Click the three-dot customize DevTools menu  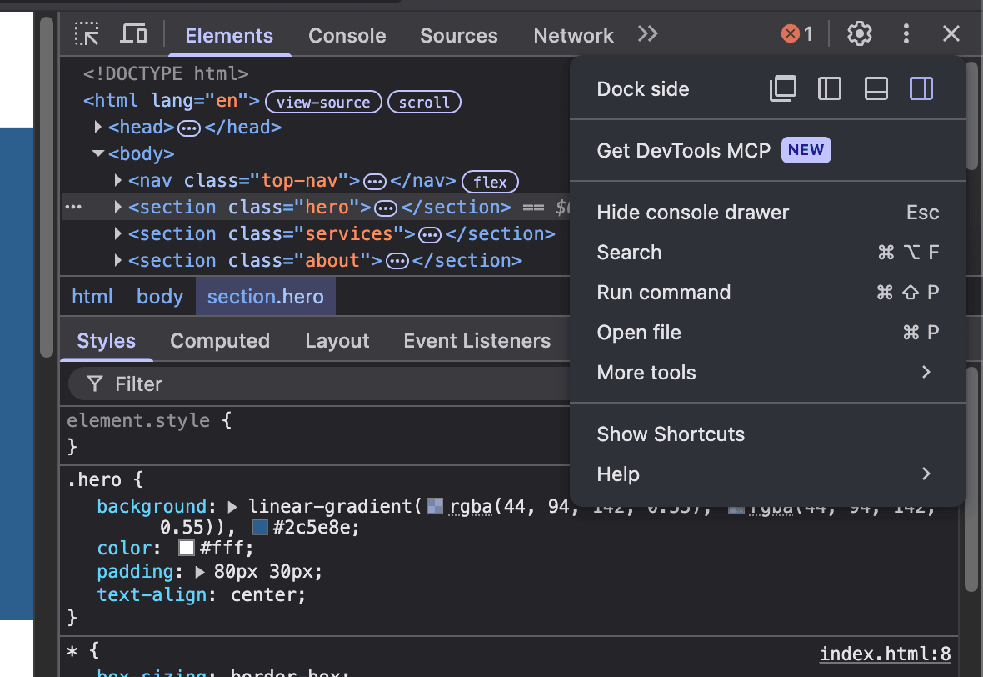click(906, 33)
